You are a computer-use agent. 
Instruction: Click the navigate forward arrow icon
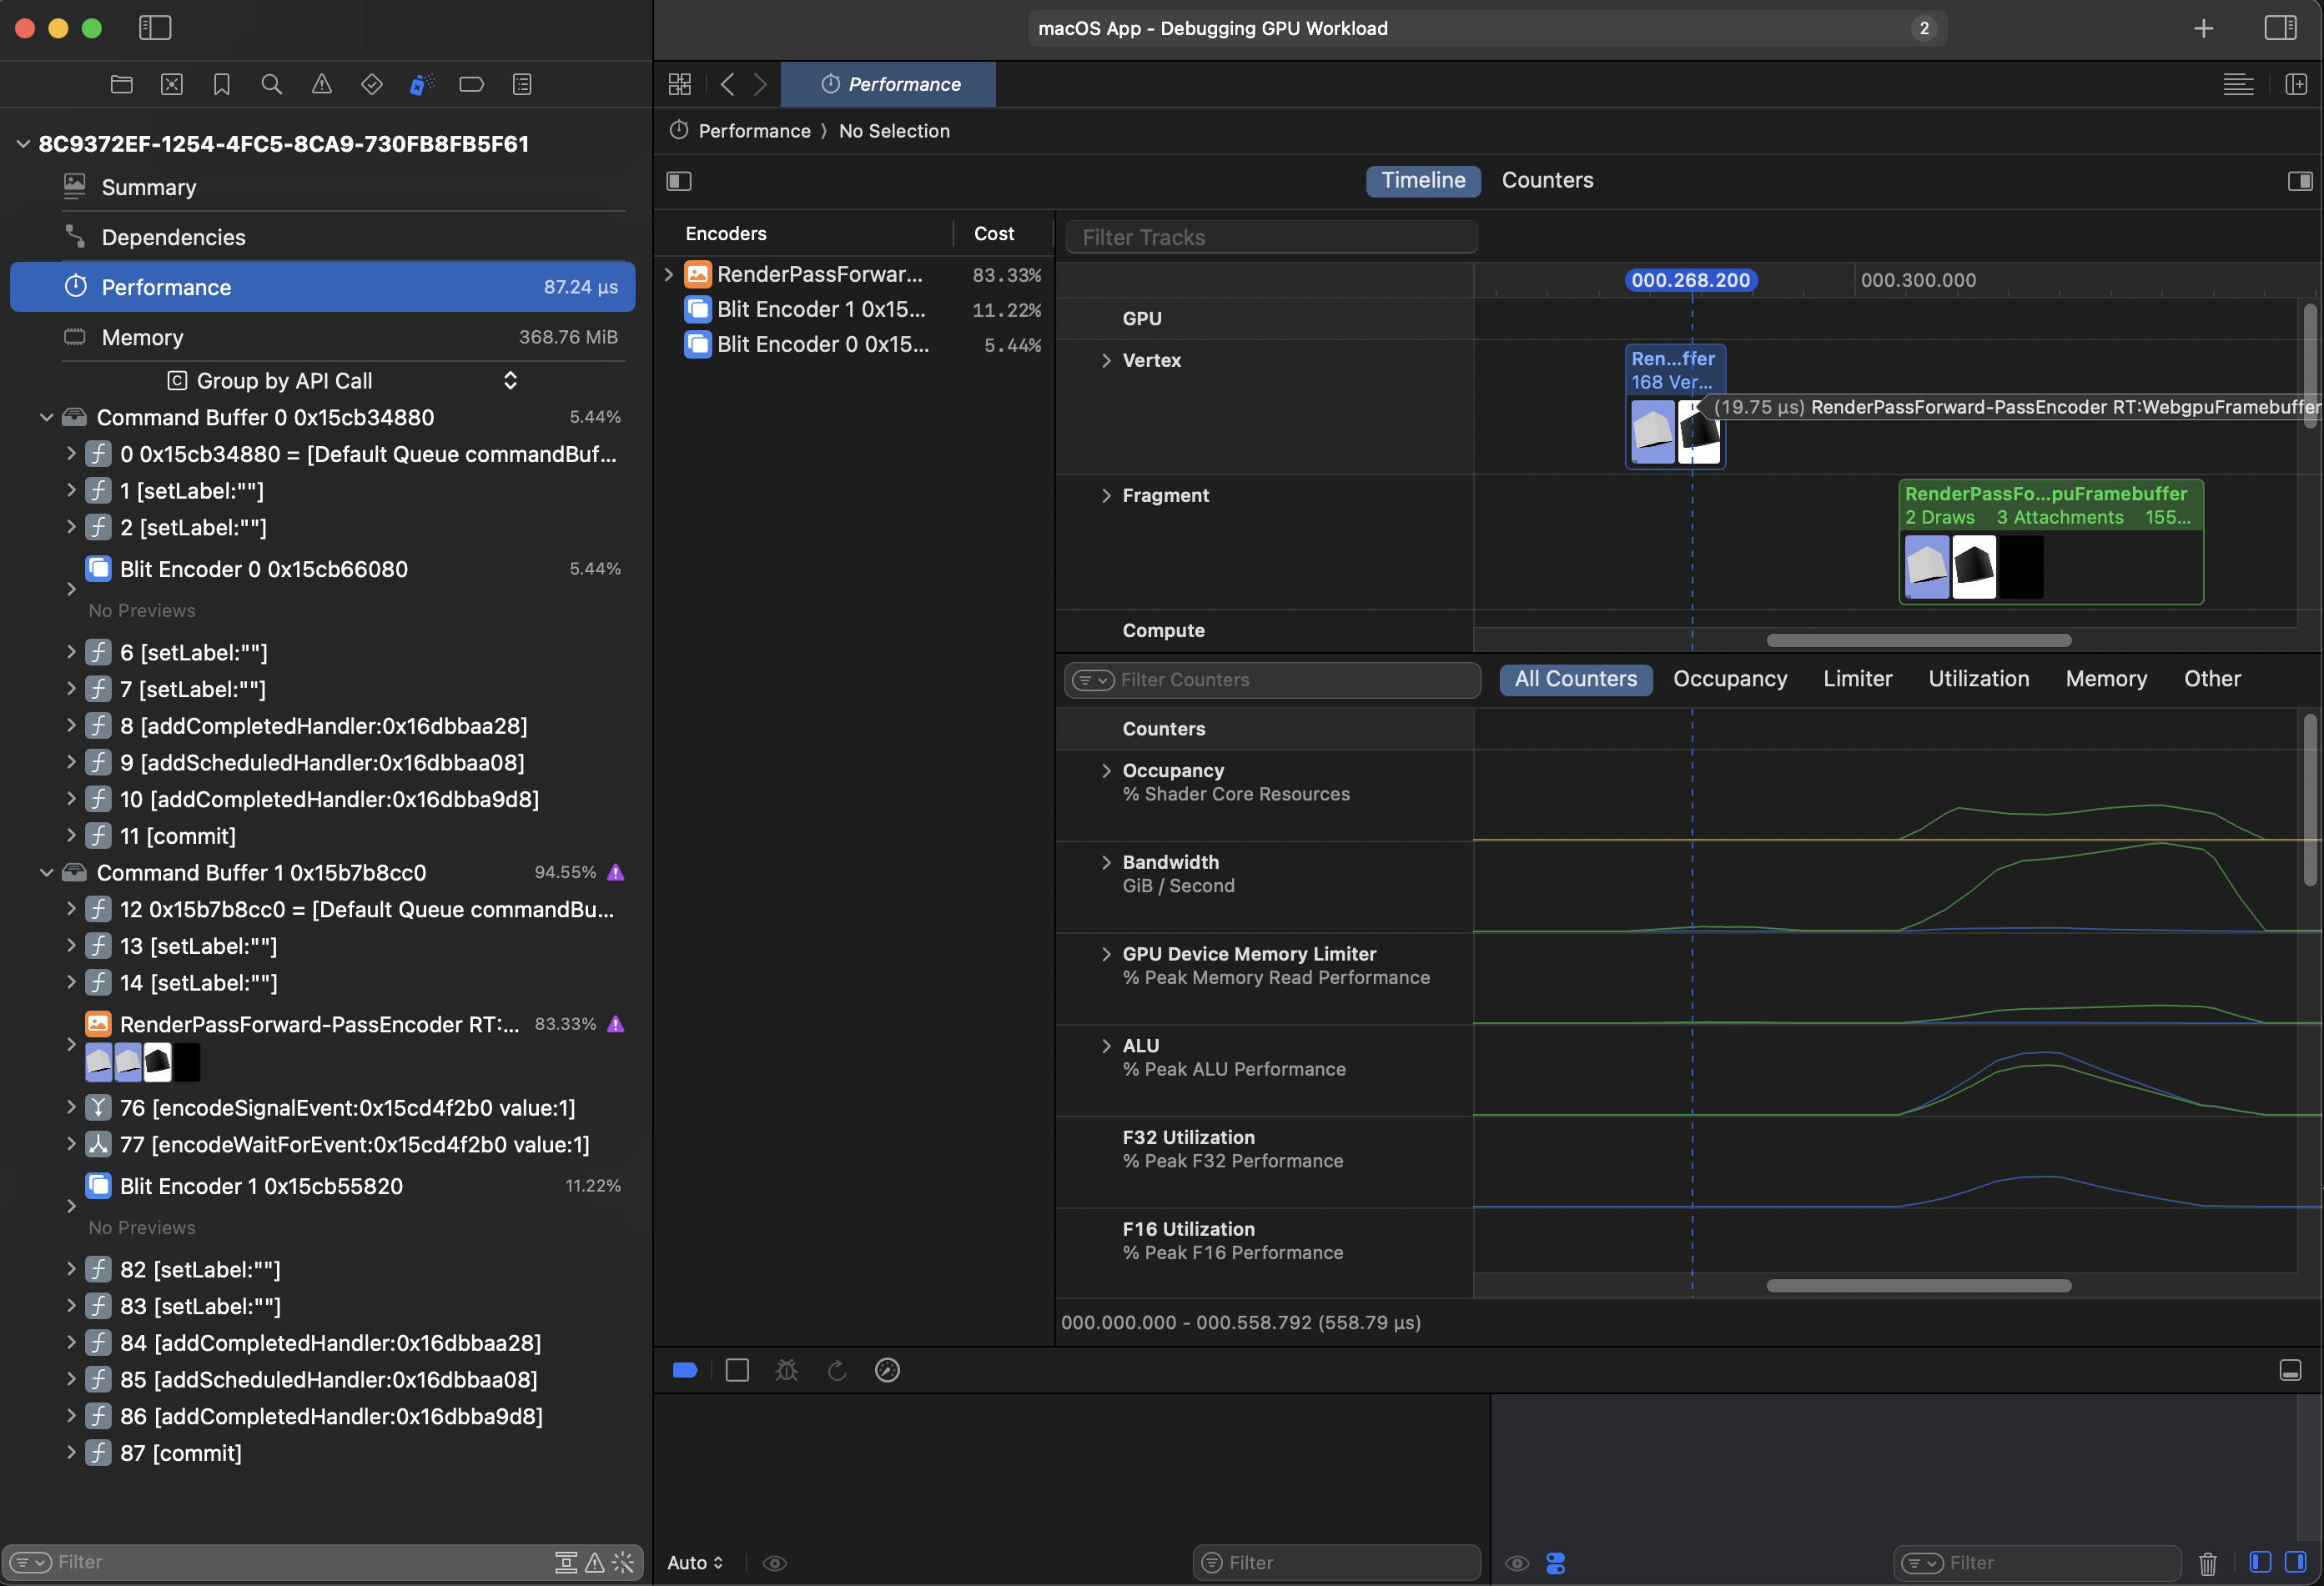pyautogui.click(x=757, y=83)
